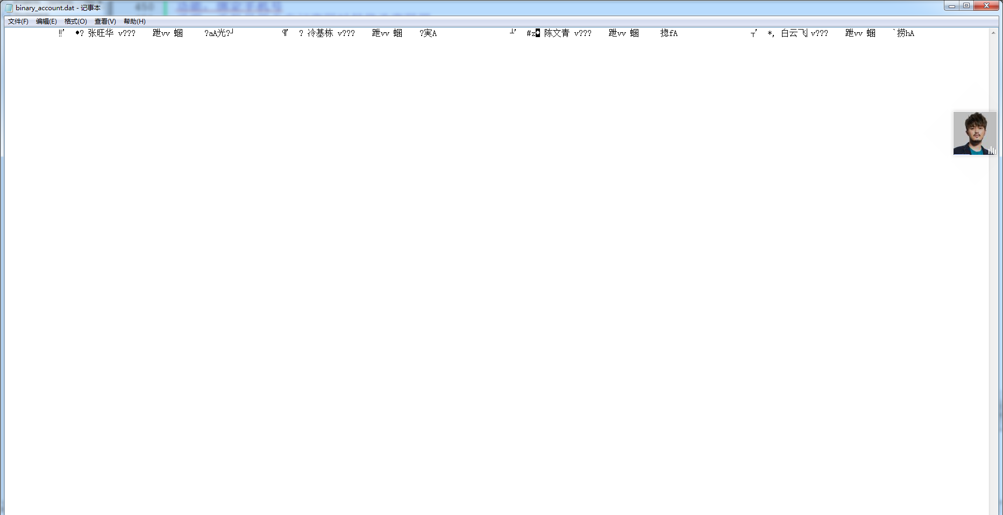Click the text 陈文青
This screenshot has width=1003, height=515.
(x=557, y=33)
